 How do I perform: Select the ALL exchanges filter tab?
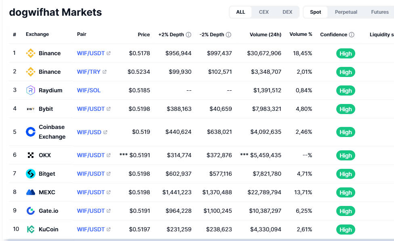point(241,12)
